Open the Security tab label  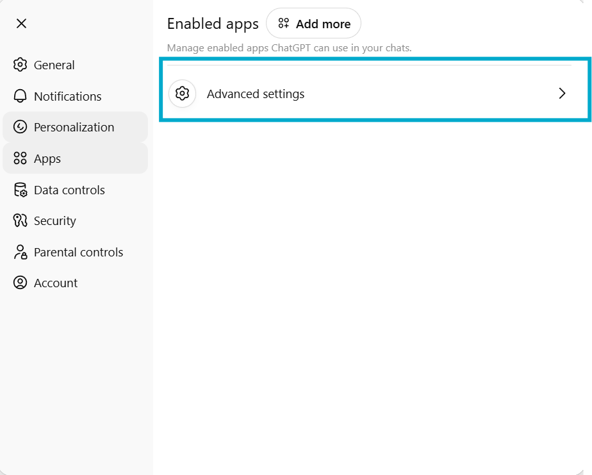(55, 221)
